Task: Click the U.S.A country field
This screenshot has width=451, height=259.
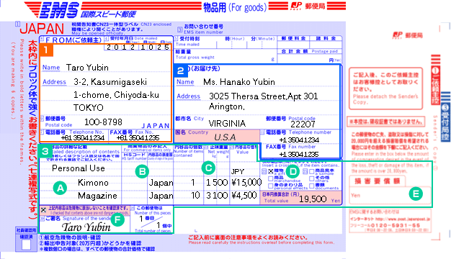Action: [217, 136]
